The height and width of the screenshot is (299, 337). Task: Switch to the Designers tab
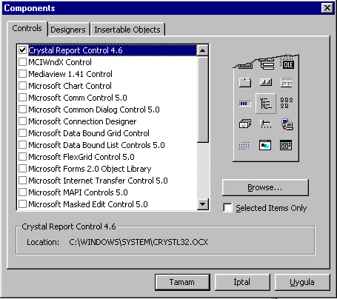(x=68, y=30)
